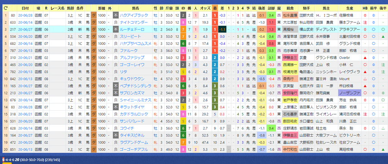
Task: Click odds value 47.4
Action: click(205, 142)
